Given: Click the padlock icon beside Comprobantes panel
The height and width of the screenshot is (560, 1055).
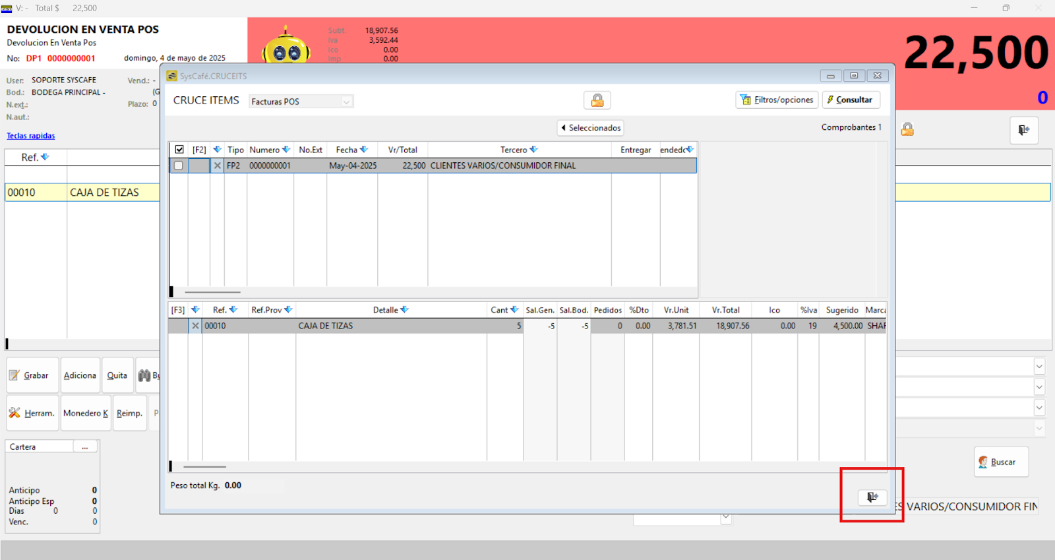Looking at the screenshot, I should pos(907,129).
